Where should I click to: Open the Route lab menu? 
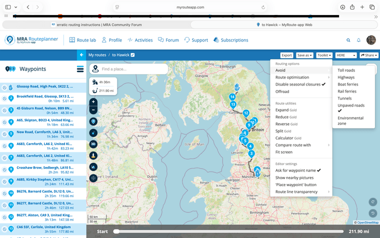point(82,40)
